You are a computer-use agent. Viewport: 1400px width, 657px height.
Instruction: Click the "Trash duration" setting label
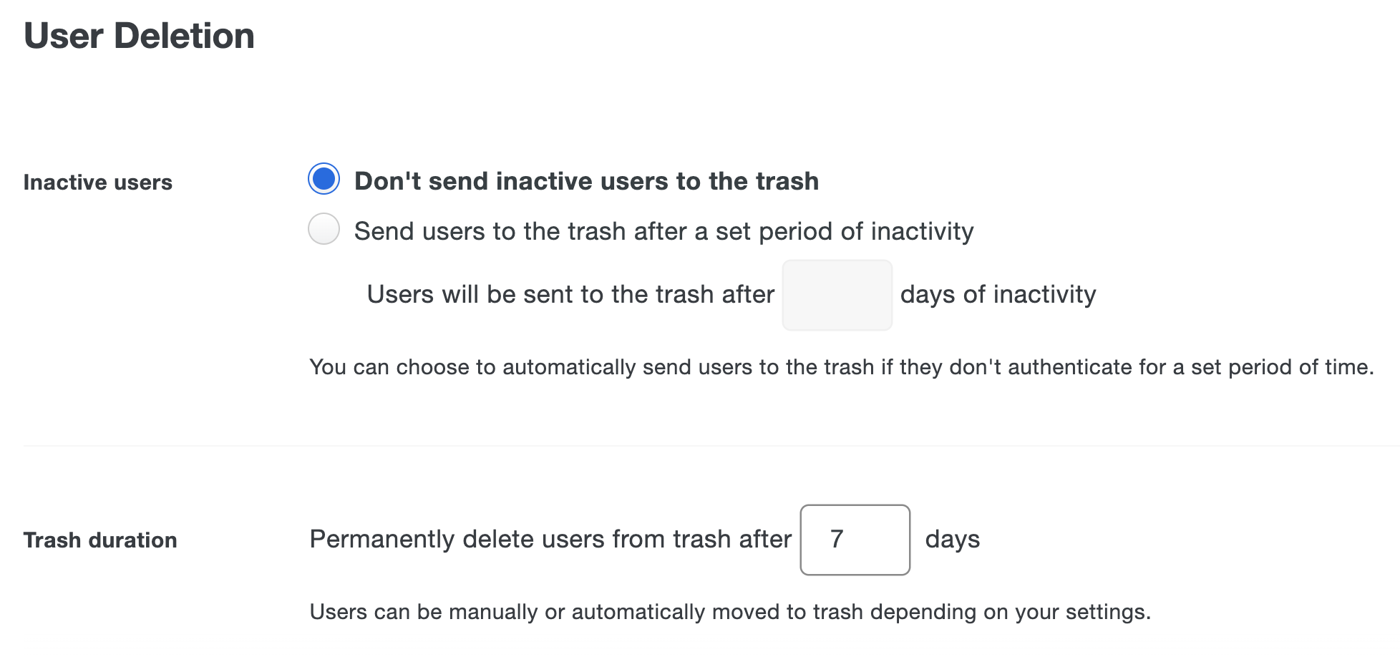pyautogui.click(x=99, y=540)
